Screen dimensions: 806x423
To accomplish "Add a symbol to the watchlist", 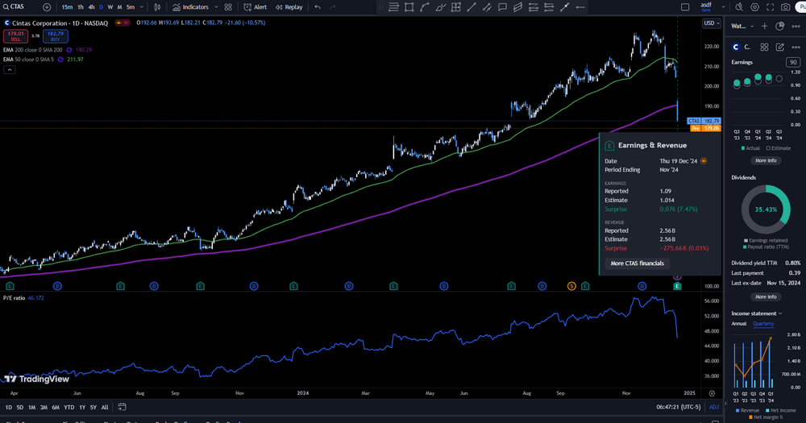I will [764, 27].
